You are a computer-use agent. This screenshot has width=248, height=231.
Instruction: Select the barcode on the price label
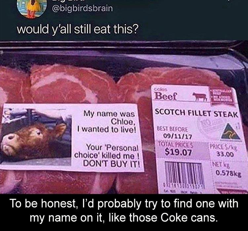tap(184, 173)
